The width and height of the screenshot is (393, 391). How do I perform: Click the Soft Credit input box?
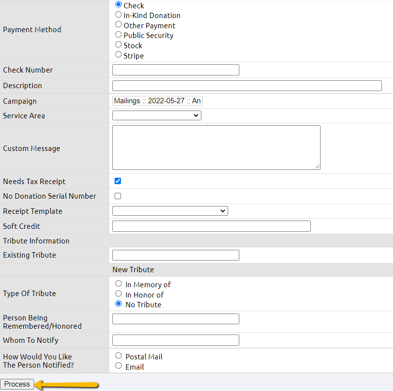(x=211, y=226)
